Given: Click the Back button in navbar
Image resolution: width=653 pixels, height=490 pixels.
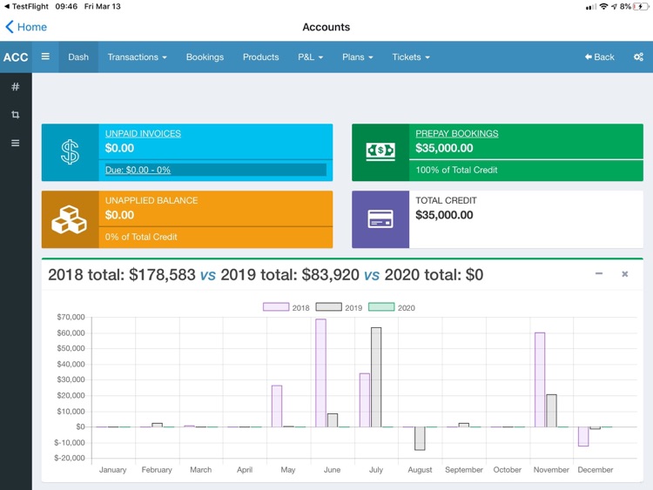Looking at the screenshot, I should [x=599, y=57].
